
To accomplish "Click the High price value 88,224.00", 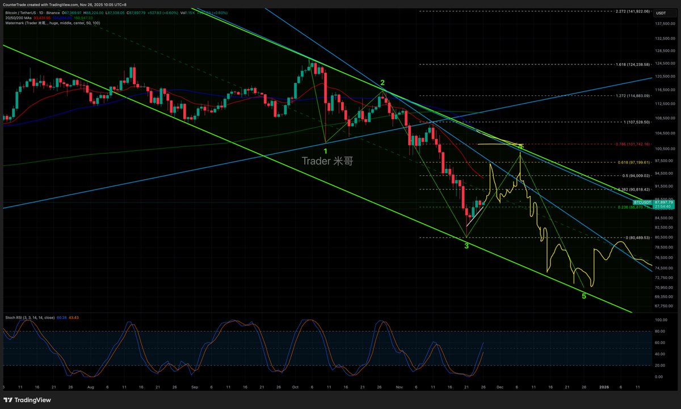I will tap(95, 13).
